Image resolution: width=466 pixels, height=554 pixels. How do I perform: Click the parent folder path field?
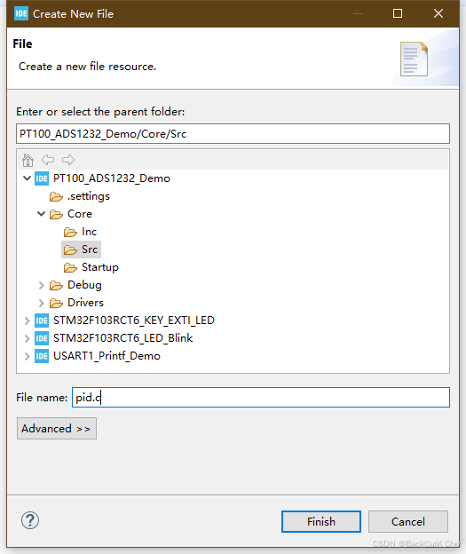click(233, 133)
